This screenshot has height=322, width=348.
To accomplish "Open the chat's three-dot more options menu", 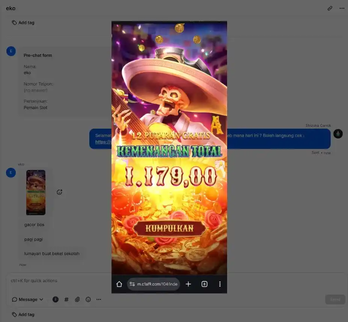I will pyautogui.click(x=342, y=8).
